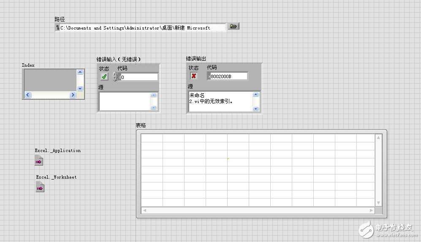Click the red X status in error output
The height and width of the screenshot is (242, 421).
coord(193,76)
